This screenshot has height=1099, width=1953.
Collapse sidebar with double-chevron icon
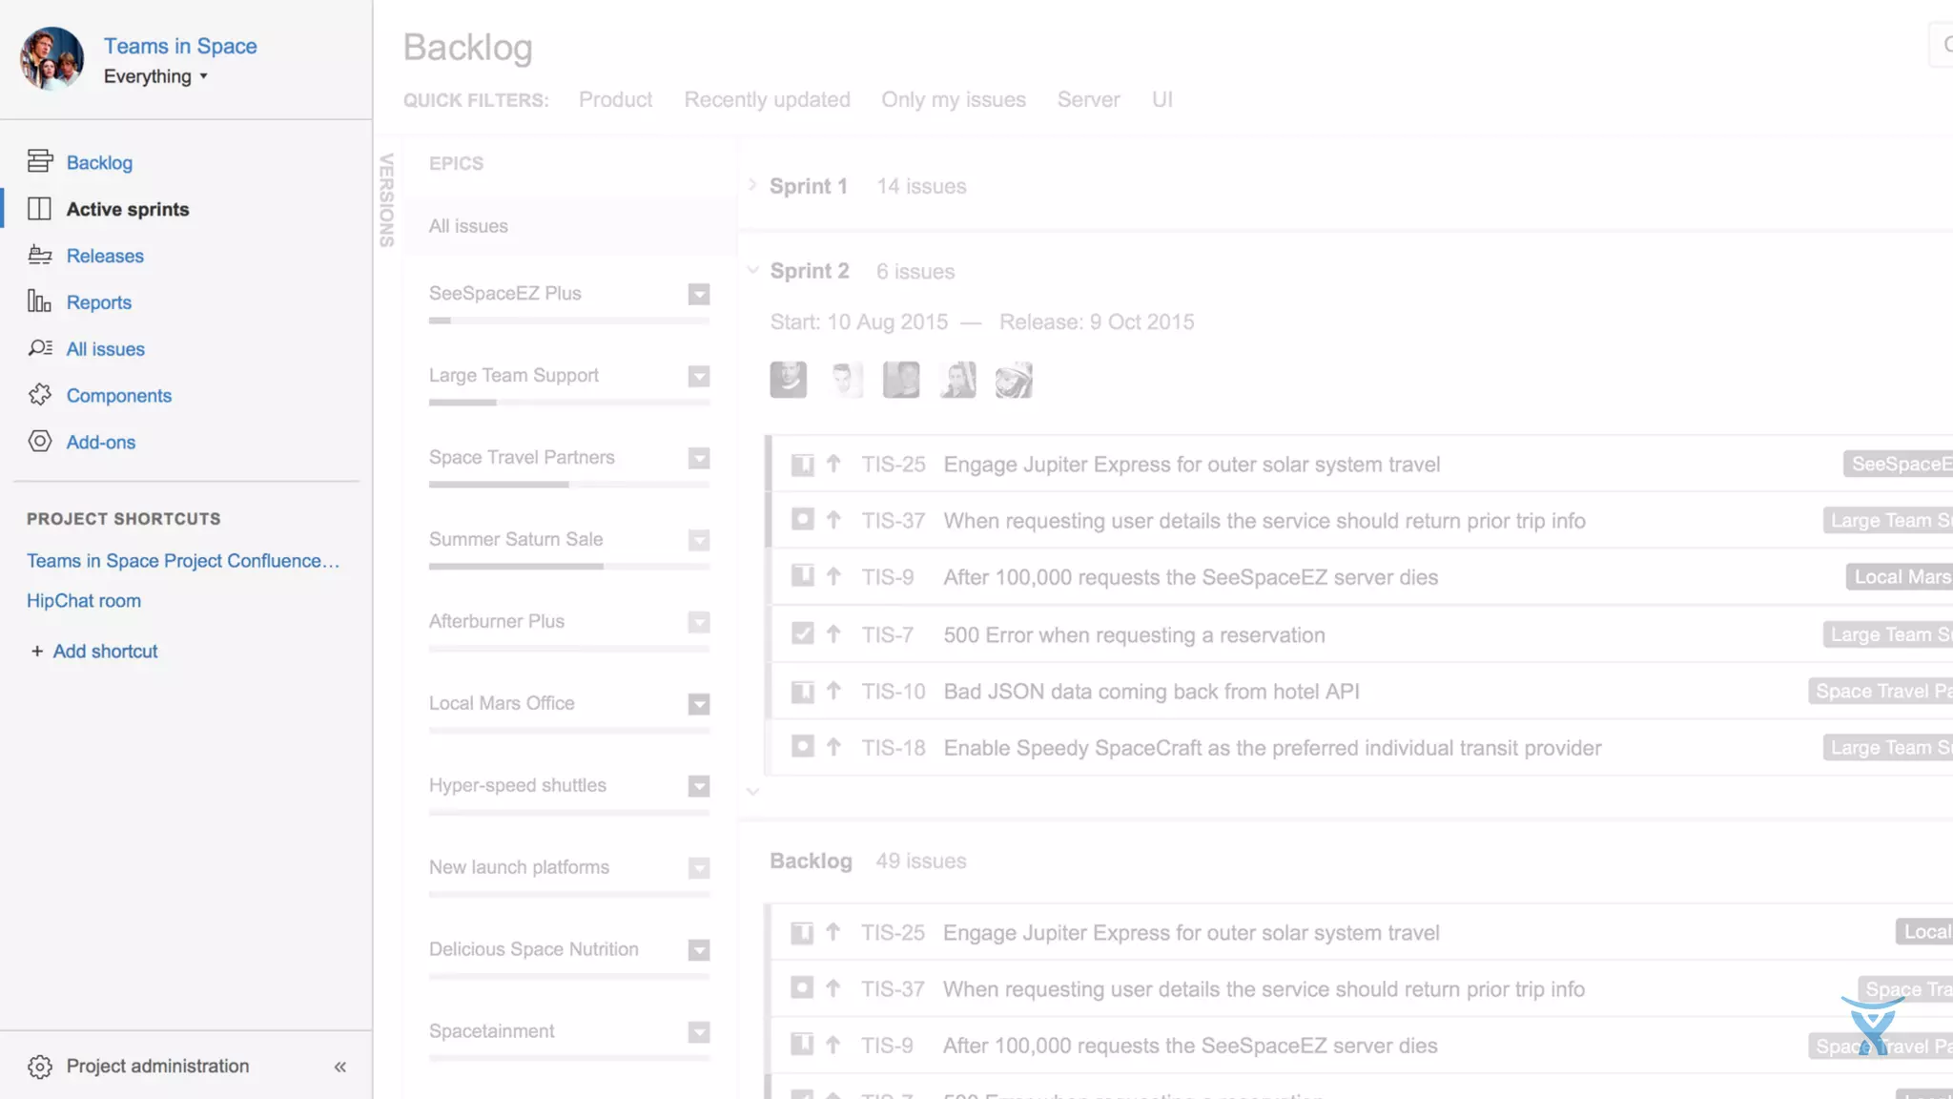[340, 1067]
